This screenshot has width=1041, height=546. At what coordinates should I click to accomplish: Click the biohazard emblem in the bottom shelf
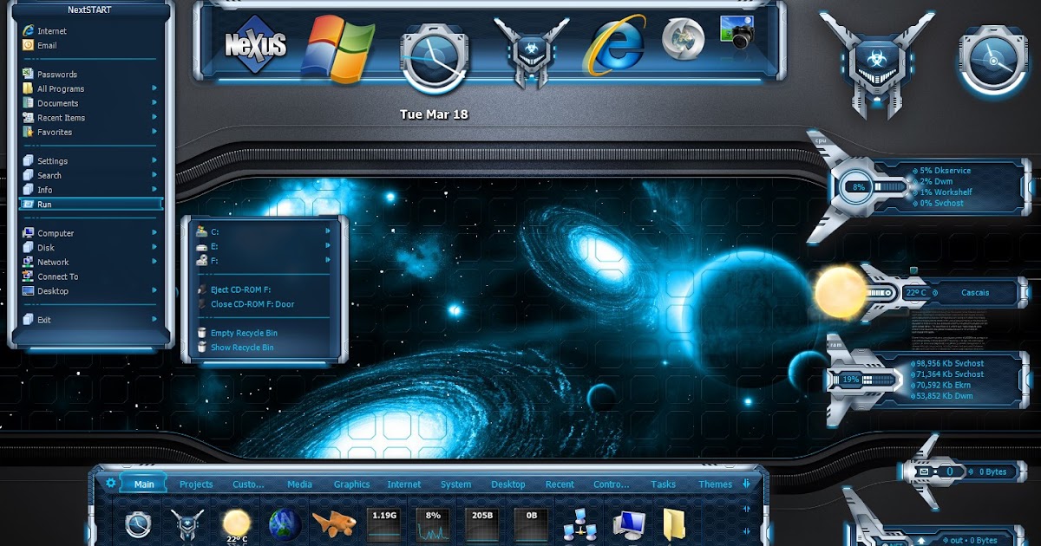[x=187, y=525]
